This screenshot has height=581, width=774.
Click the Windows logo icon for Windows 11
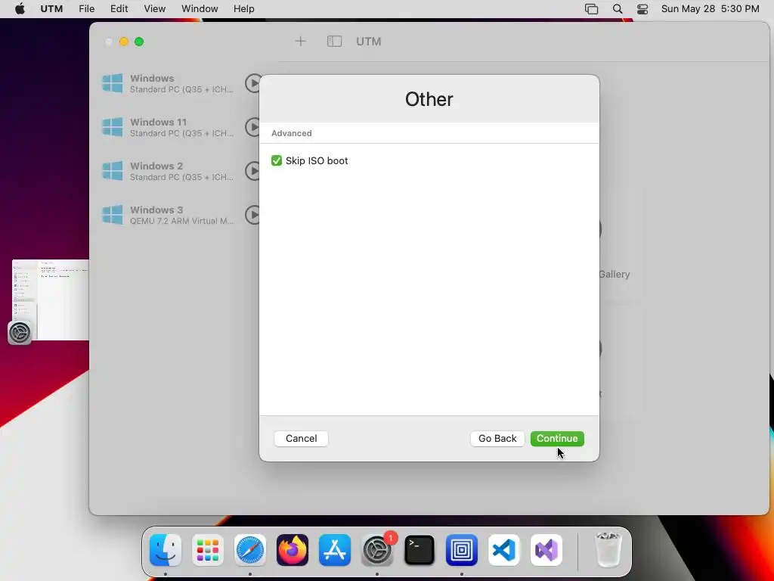pyautogui.click(x=113, y=127)
